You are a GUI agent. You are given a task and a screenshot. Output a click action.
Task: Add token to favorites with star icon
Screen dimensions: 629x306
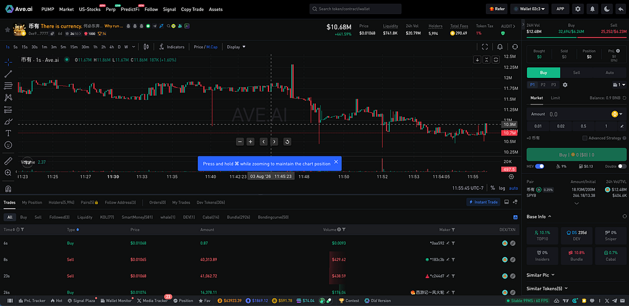7,29
